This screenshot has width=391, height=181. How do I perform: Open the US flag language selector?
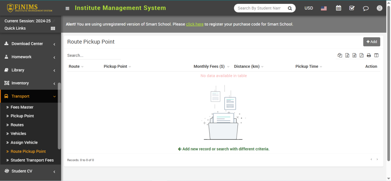324,8
